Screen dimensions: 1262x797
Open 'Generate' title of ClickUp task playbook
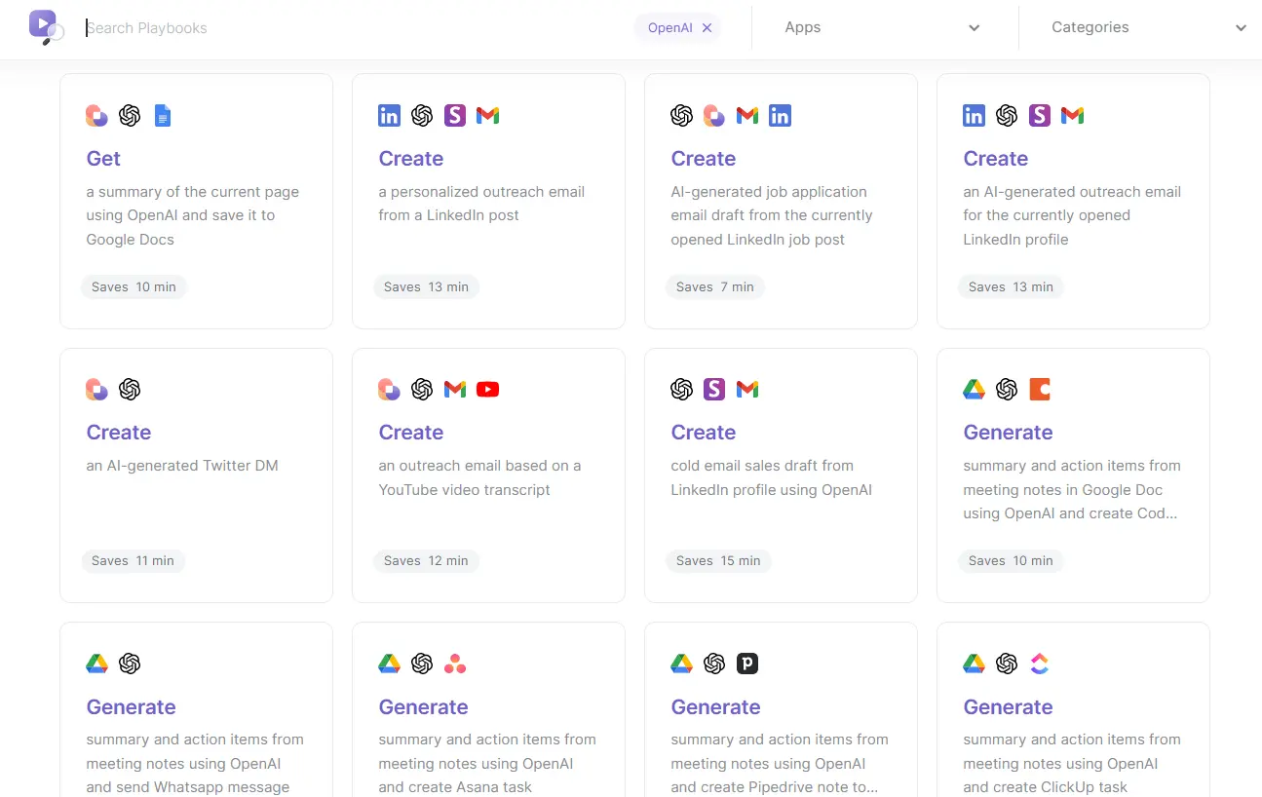(1009, 707)
